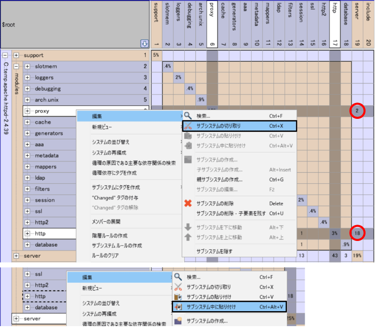Expand the loggers subsystem node
Image resolution: width=375 pixels, height=328 pixels.
point(27,78)
